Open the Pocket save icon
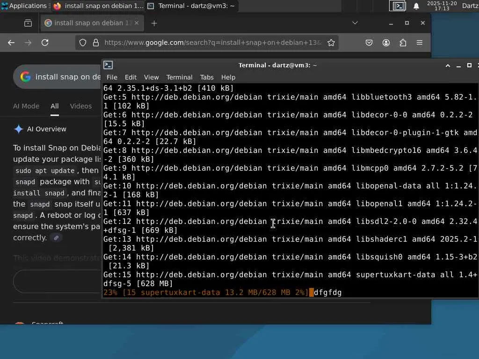The width and height of the screenshot is (479, 359). 369,43
